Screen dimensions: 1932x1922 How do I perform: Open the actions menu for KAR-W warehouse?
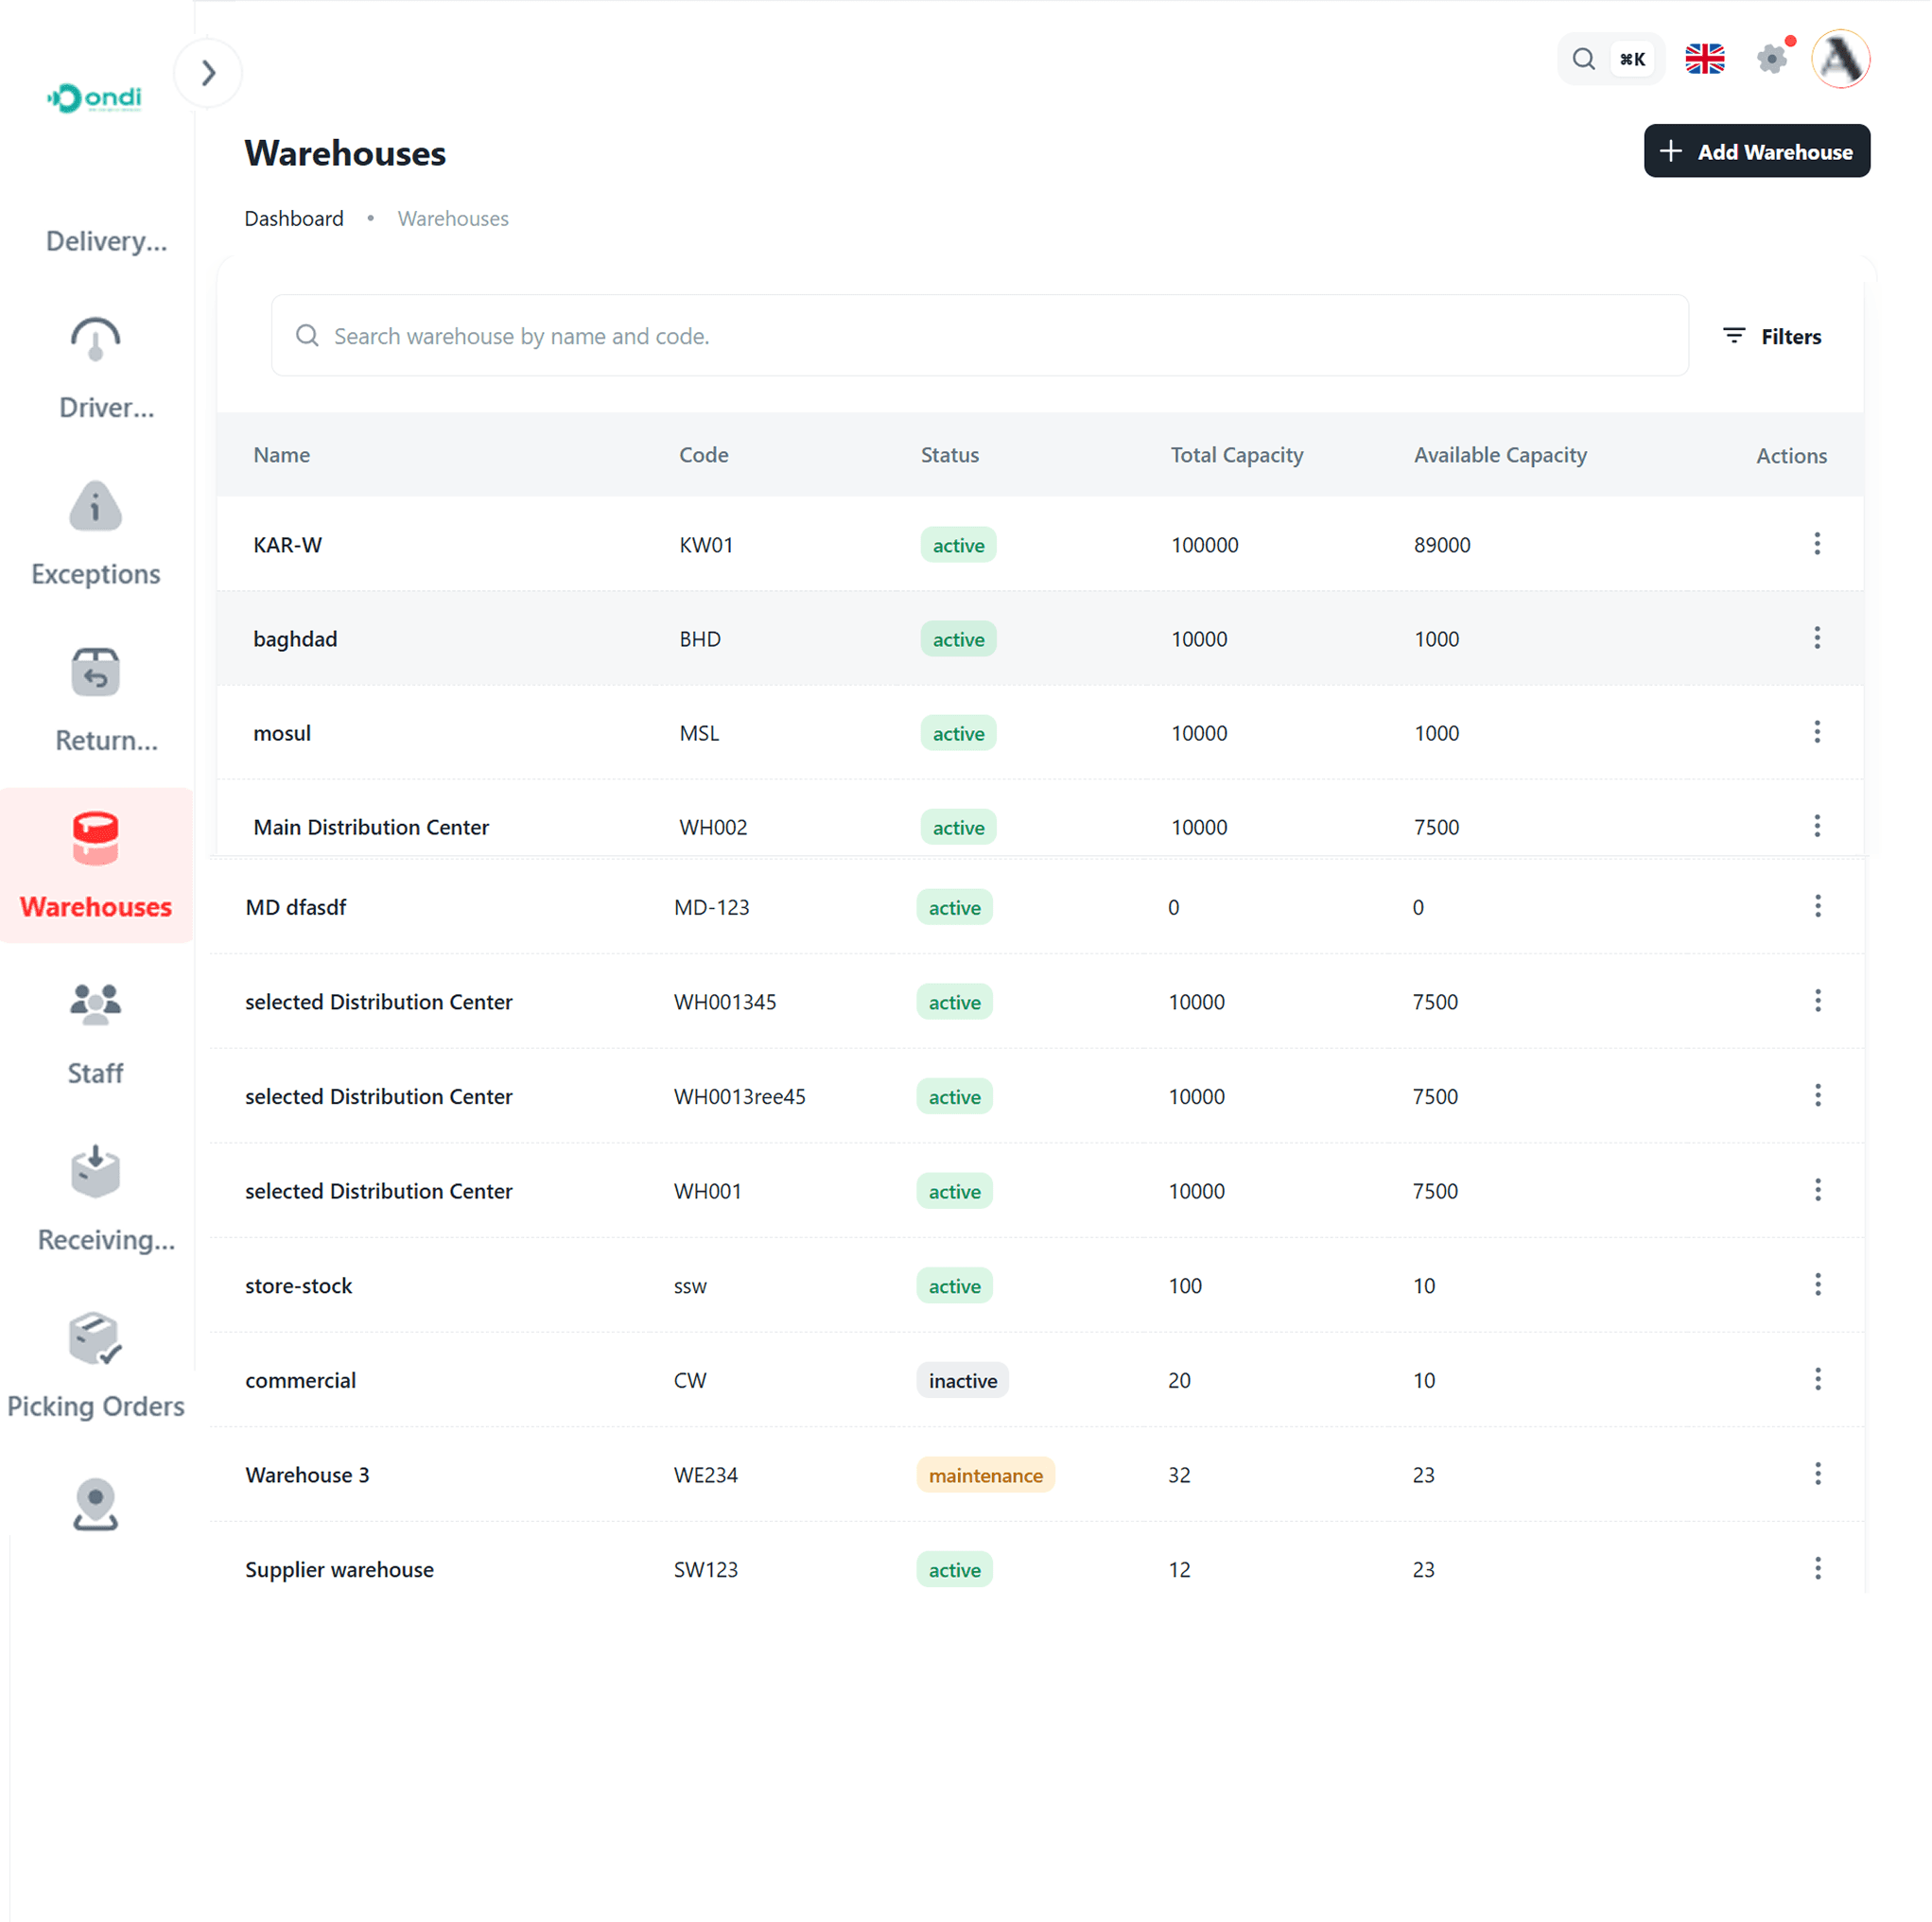pos(1817,543)
